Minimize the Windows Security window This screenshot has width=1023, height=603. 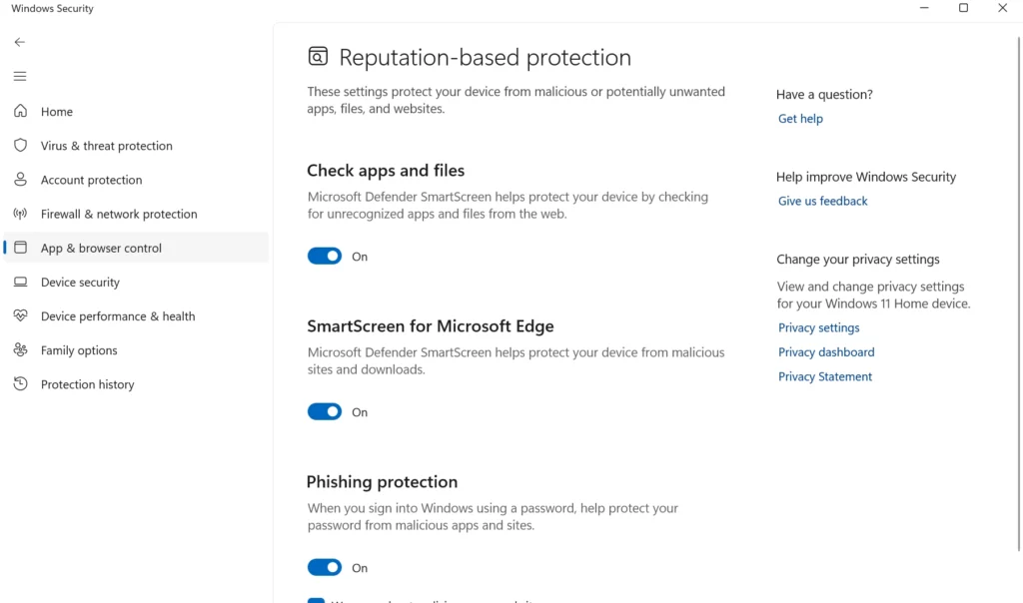click(924, 8)
